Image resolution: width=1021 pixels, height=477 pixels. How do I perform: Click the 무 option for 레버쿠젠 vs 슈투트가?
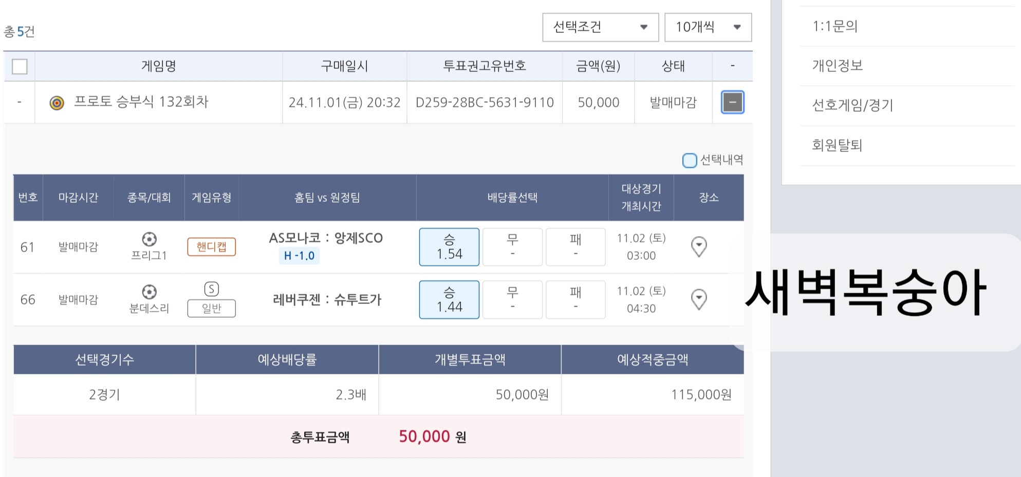point(512,299)
